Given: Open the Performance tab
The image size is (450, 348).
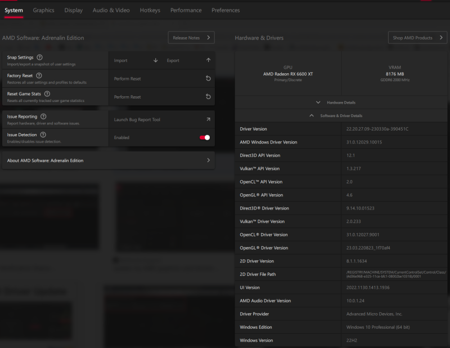Looking at the screenshot, I should 186,10.
